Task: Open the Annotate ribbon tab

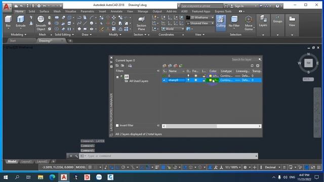Action: 116,11
